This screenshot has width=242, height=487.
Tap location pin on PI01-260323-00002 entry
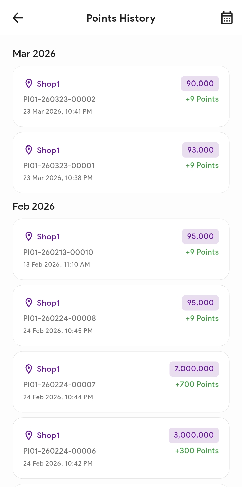(29, 84)
